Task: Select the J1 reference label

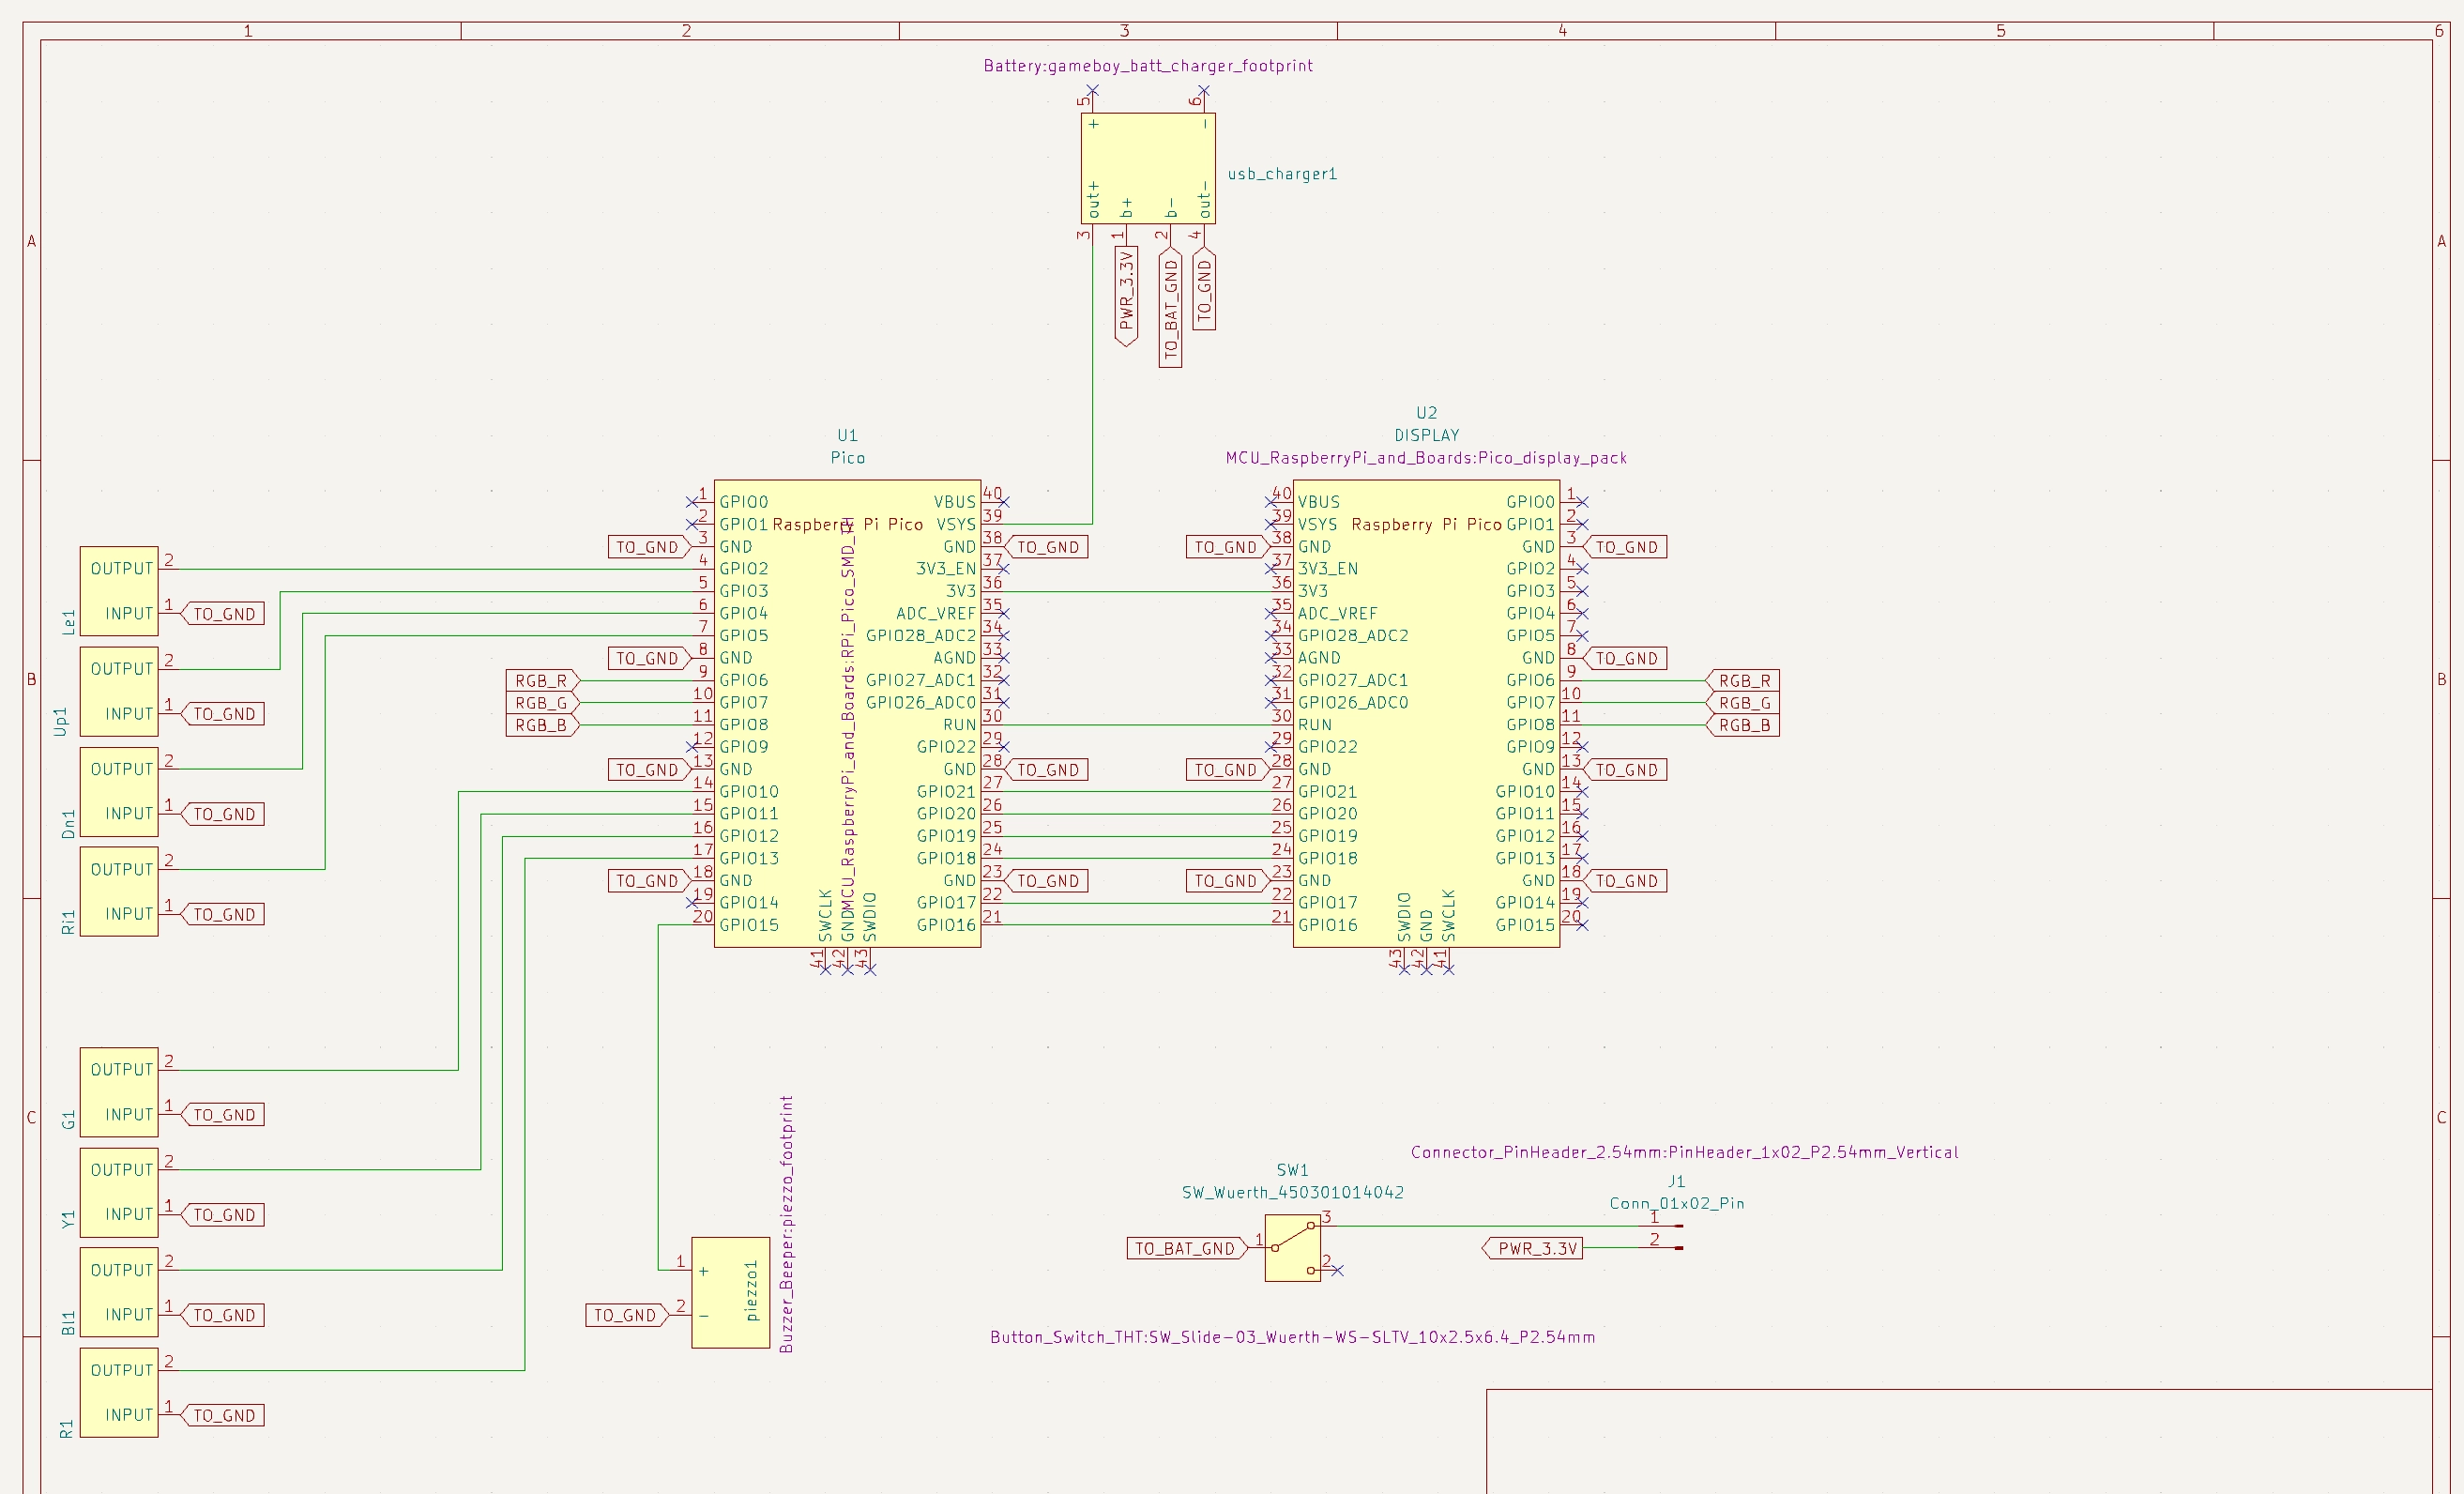Action: tap(1677, 1181)
